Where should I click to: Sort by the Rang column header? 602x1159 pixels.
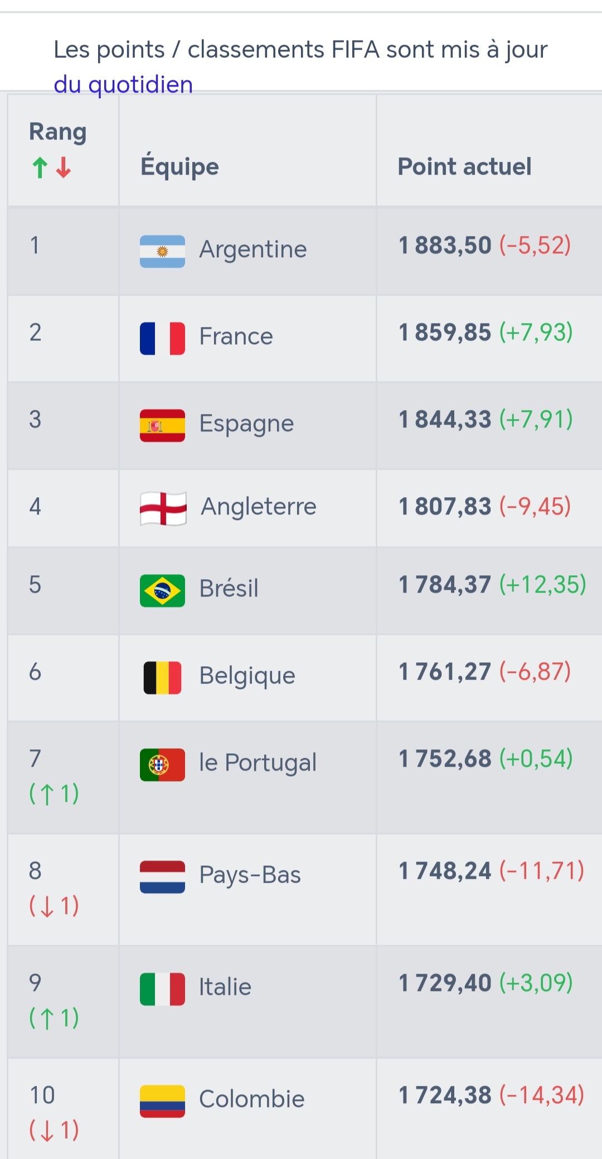[x=57, y=132]
